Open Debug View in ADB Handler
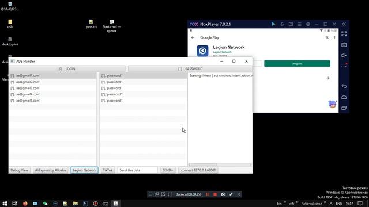 point(19,170)
